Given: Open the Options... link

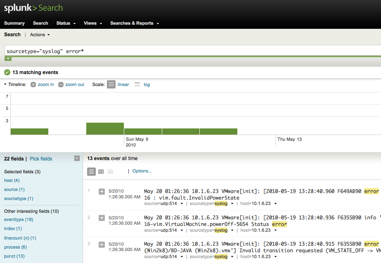Looking at the screenshot, I should 142,171.
